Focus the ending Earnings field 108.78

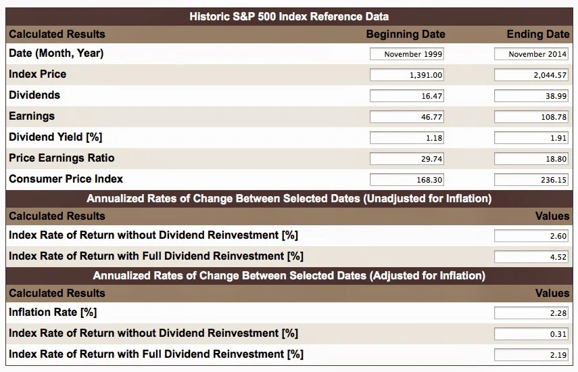(531, 117)
